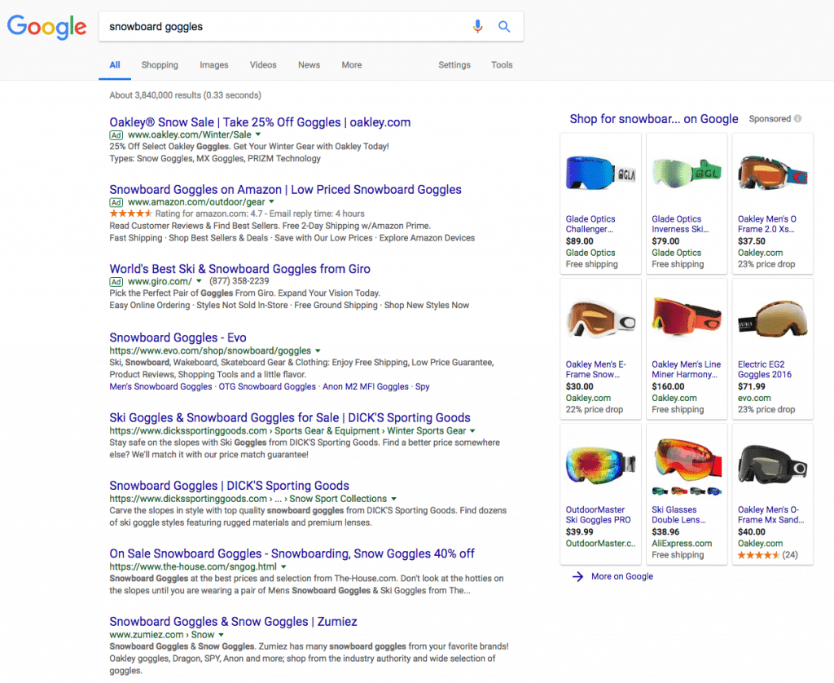Open the Giro World's Best Ski ad title

pos(240,269)
